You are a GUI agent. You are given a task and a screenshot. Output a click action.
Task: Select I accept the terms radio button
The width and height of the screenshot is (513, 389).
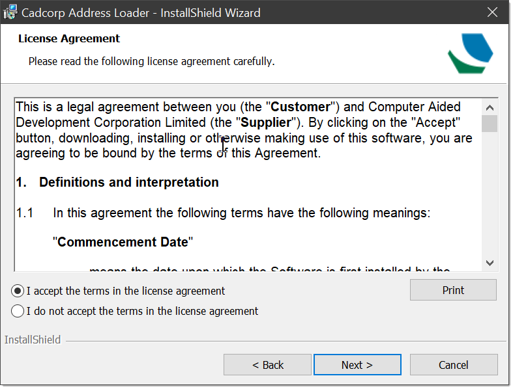click(x=18, y=291)
